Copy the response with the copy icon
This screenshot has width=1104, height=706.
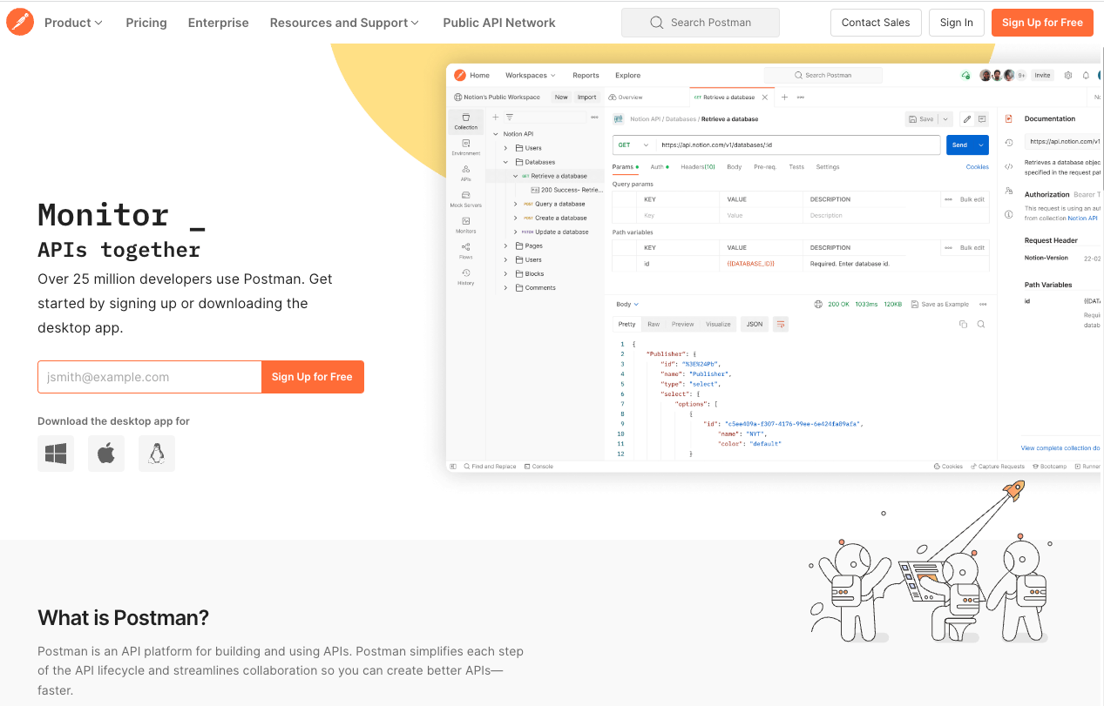tap(963, 324)
